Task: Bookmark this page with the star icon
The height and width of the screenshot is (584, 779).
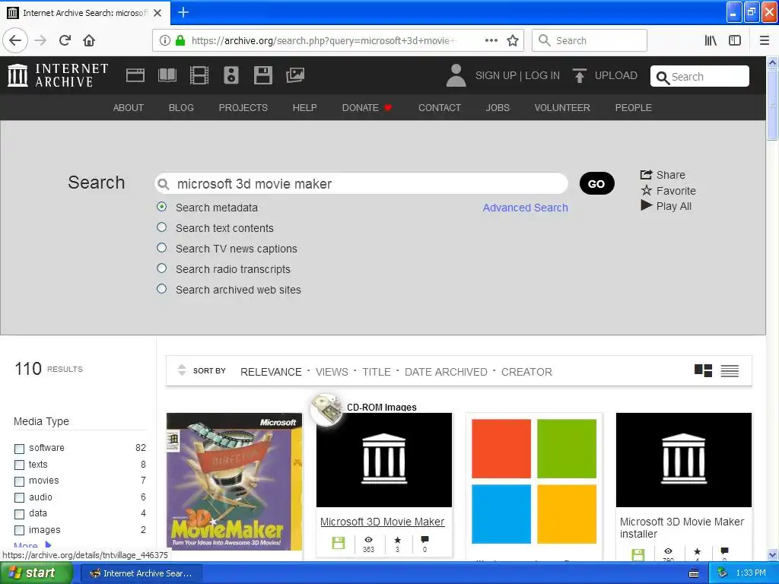Action: pyautogui.click(x=513, y=41)
